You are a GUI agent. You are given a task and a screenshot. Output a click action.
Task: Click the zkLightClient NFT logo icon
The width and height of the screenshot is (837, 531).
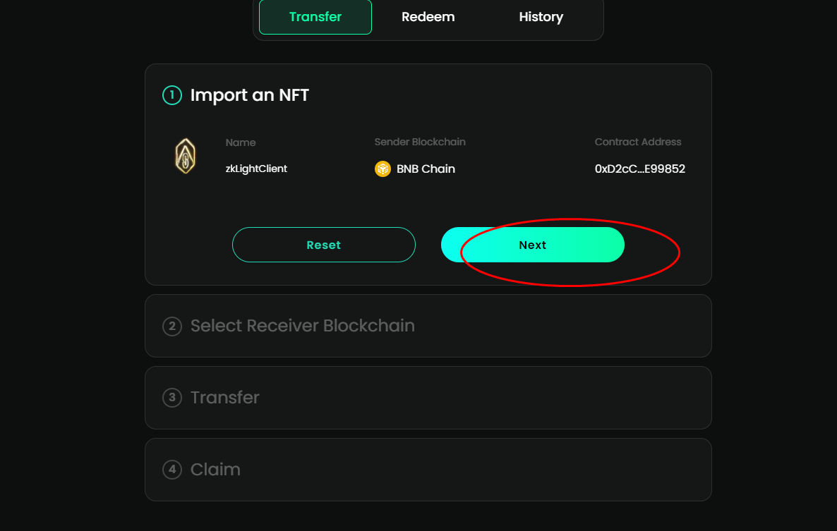(185, 156)
